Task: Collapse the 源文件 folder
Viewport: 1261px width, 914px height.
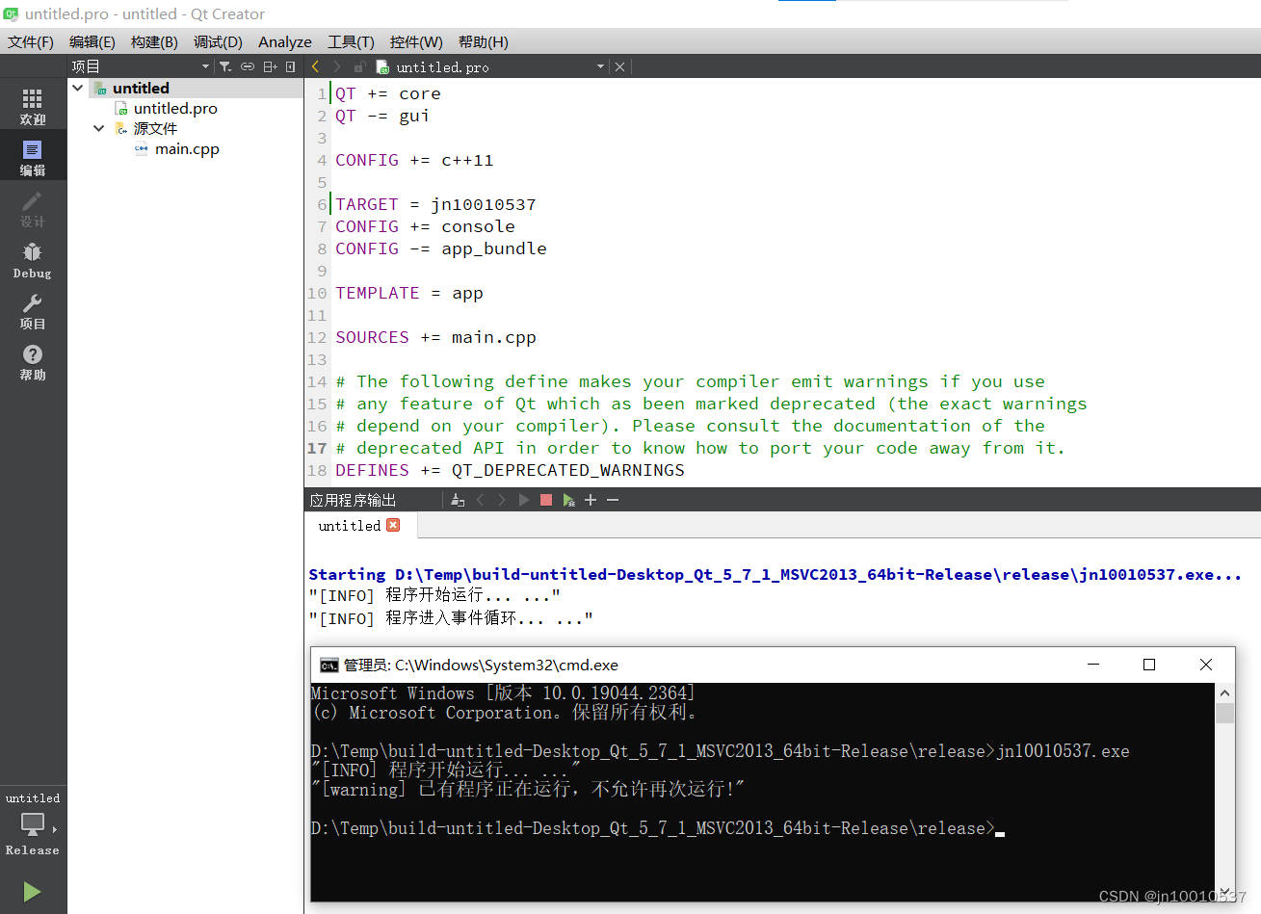Action: pyautogui.click(x=98, y=128)
